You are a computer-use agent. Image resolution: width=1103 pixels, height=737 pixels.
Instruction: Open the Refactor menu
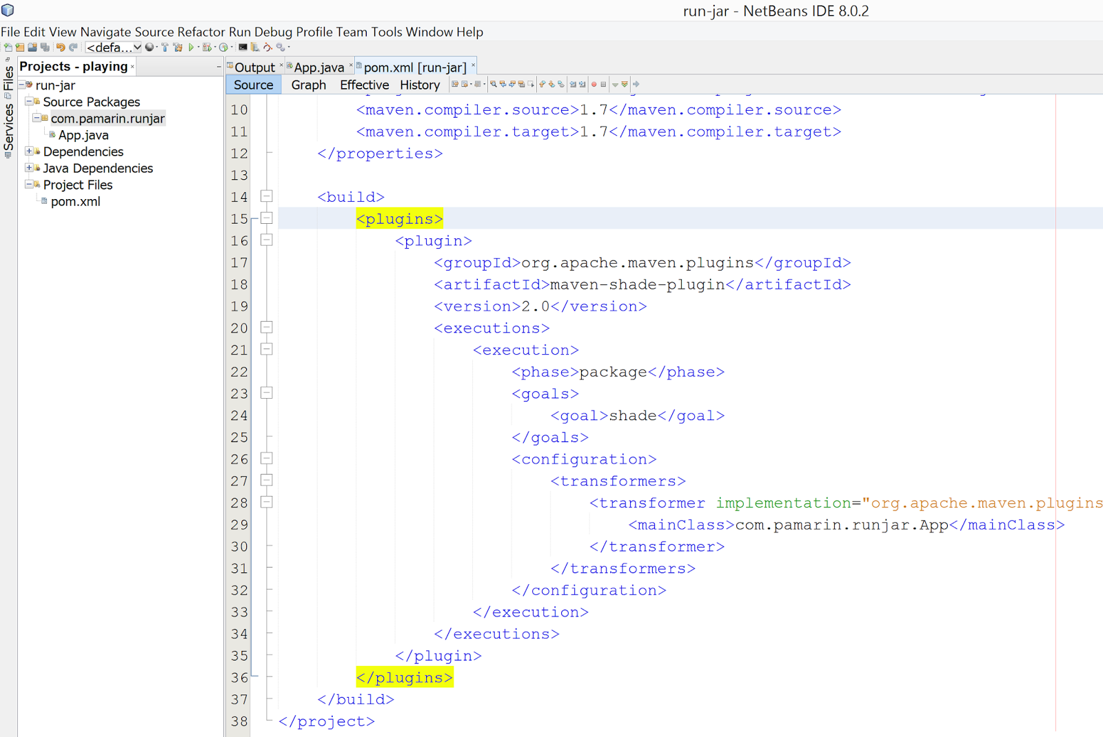point(201,32)
